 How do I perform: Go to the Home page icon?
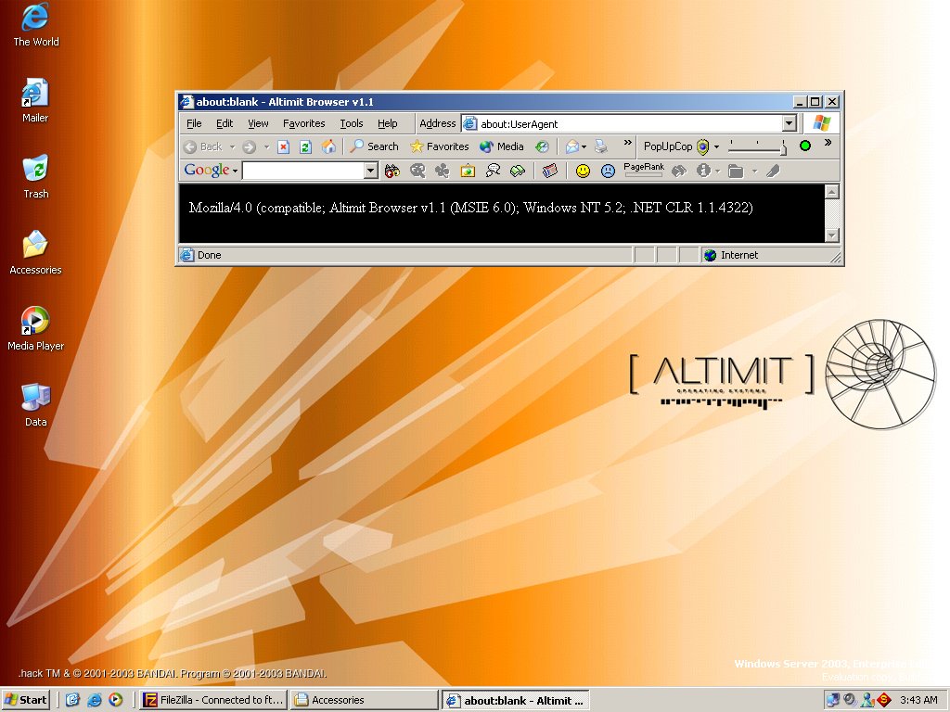tap(328, 146)
